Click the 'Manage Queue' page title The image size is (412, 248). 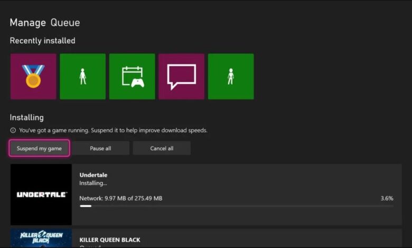pos(45,23)
